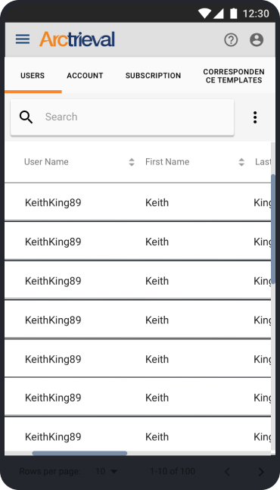
Task: Click the magnifying glass search icon
Action: click(x=26, y=117)
